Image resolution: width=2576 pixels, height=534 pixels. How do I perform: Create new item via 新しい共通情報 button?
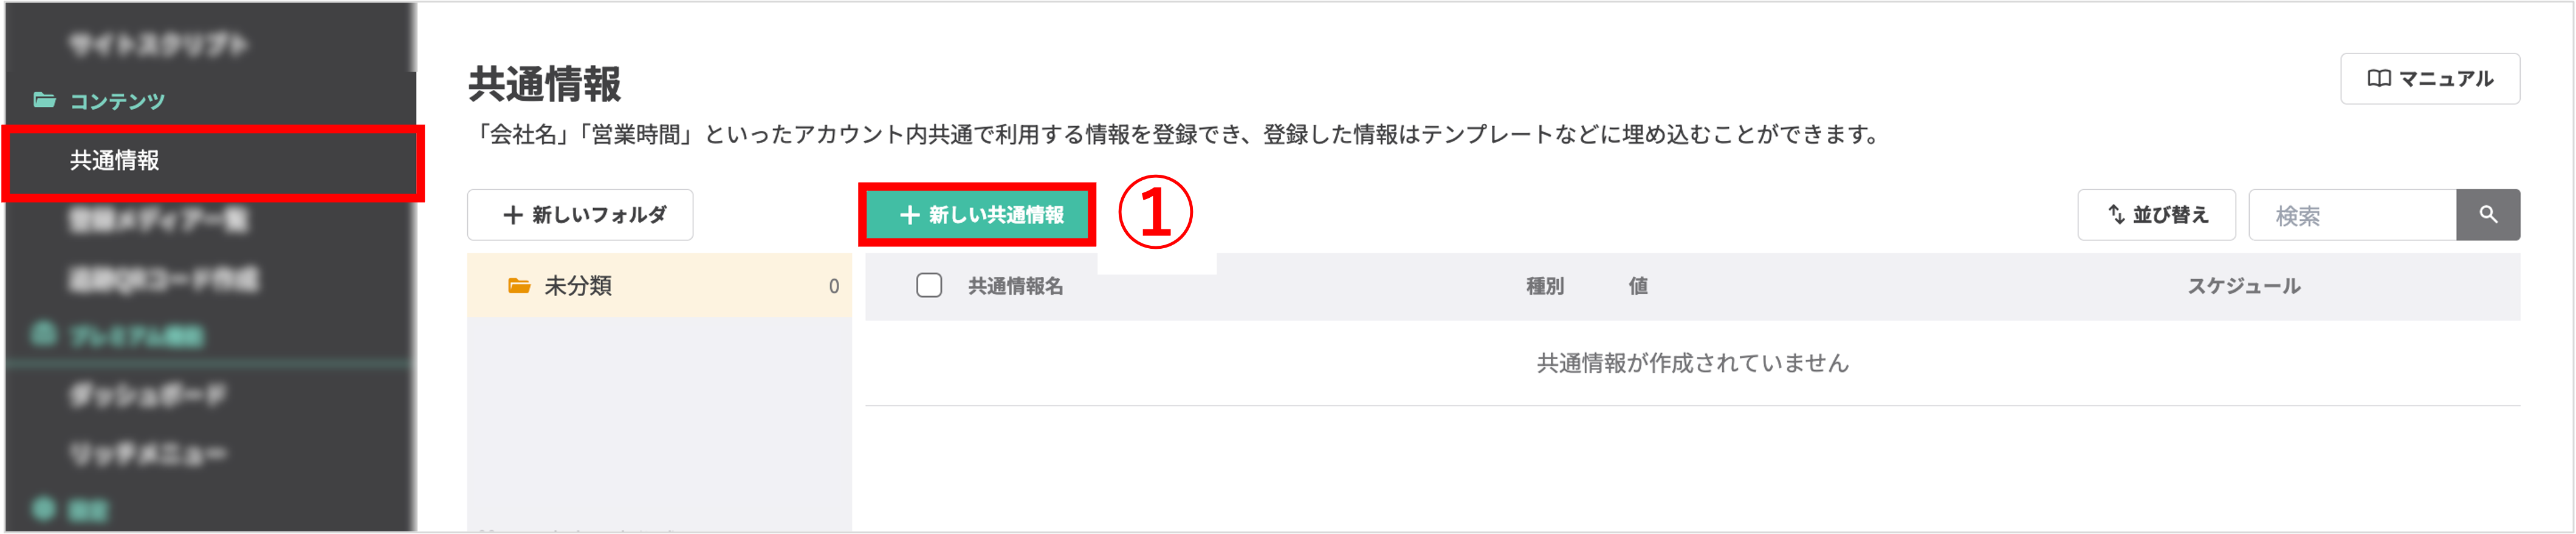(978, 215)
